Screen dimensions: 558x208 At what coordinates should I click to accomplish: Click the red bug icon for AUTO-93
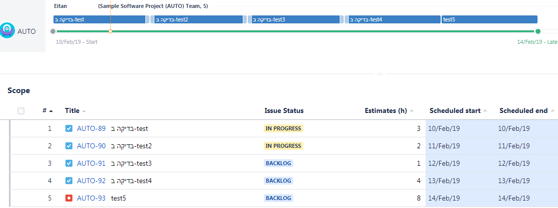(x=69, y=198)
